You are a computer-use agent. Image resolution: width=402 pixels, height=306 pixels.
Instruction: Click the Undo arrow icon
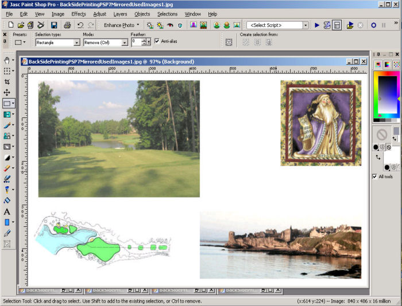(80, 25)
